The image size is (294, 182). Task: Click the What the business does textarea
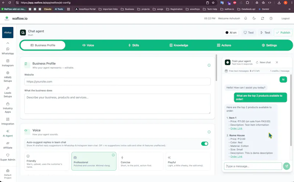[x=117, y=104]
